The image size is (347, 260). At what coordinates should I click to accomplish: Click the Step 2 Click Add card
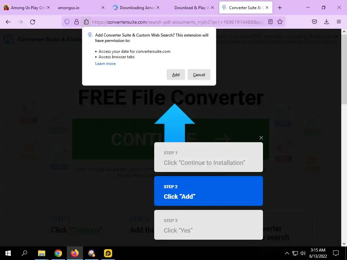pyautogui.click(x=208, y=191)
